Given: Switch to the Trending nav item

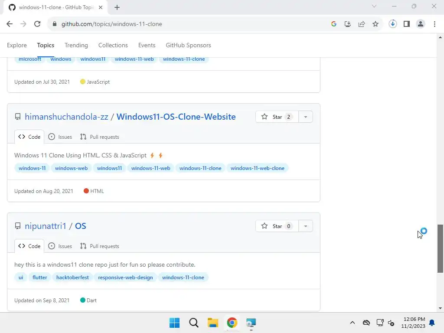Looking at the screenshot, I should tap(76, 45).
